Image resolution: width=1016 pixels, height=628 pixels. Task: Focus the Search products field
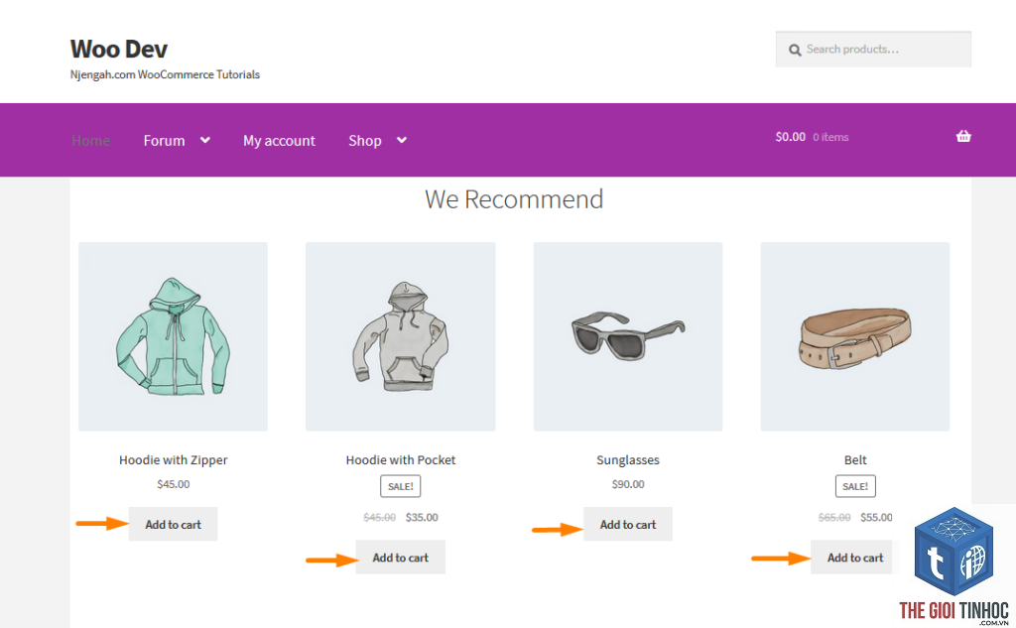pyautogui.click(x=873, y=50)
